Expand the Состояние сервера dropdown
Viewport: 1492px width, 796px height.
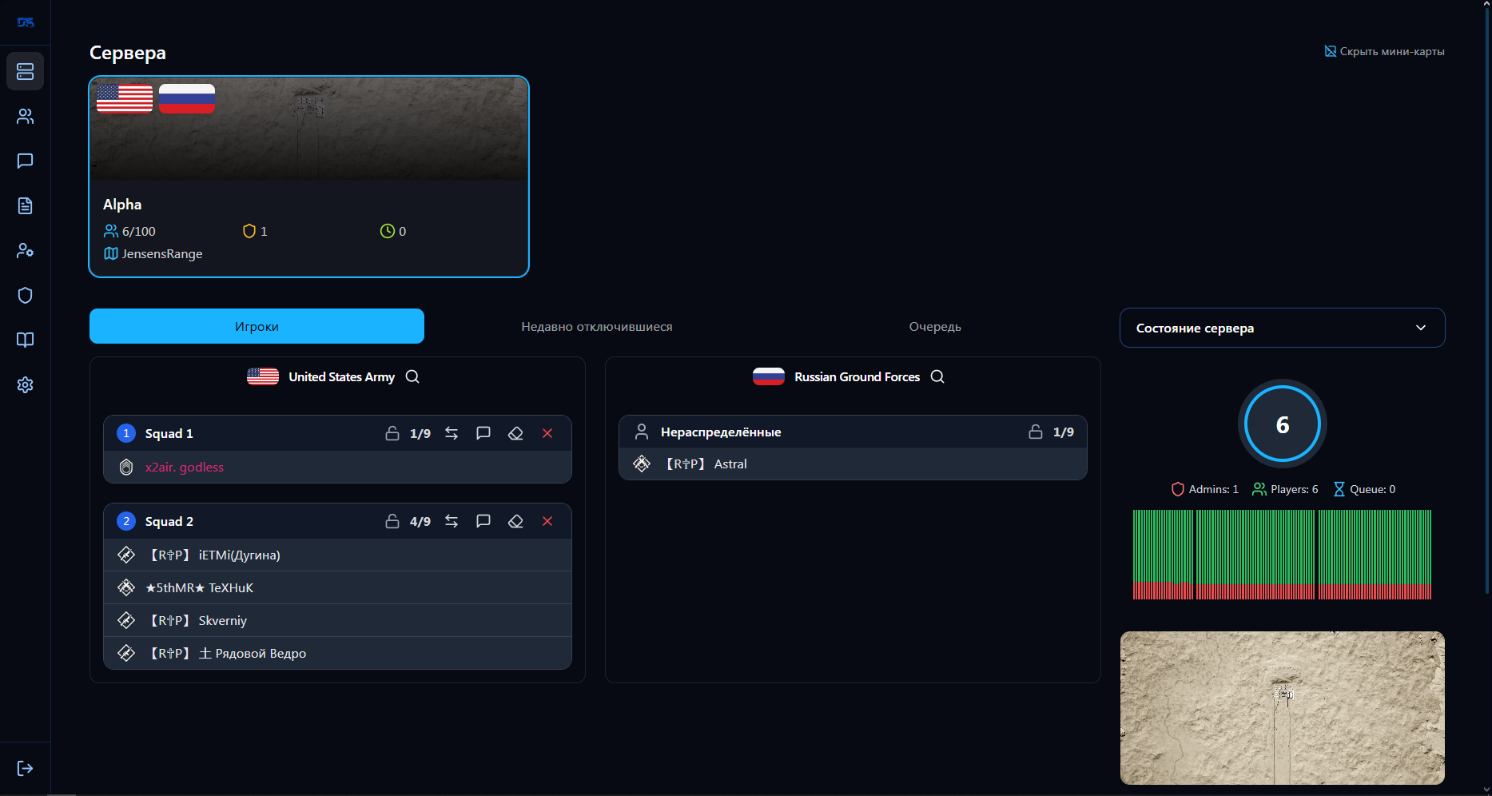tap(1282, 328)
